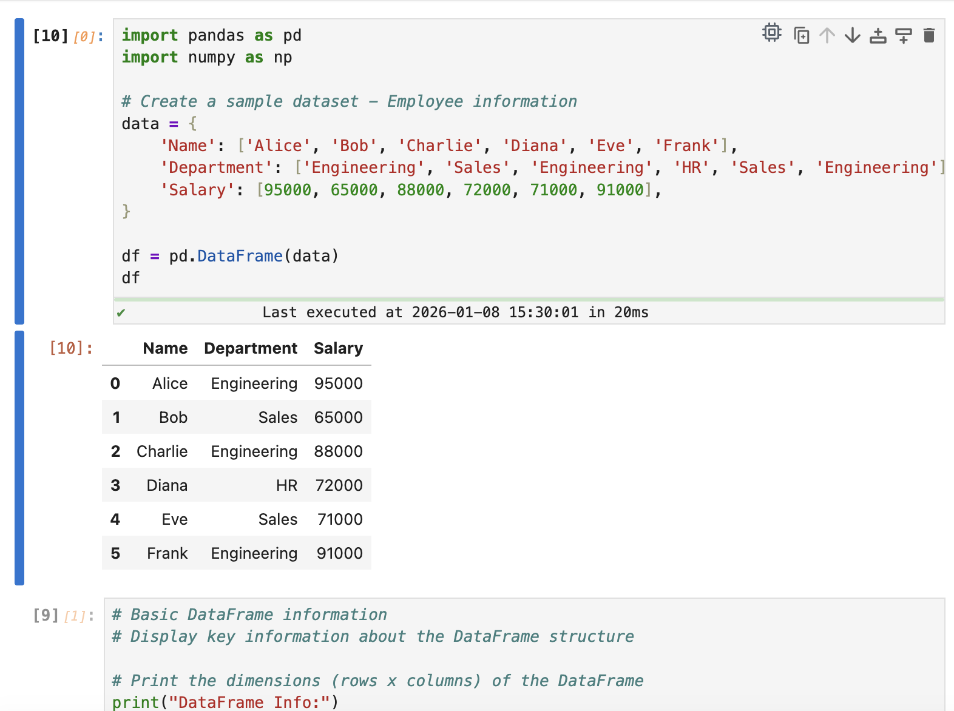Click the Last executed timestamp text
The width and height of the screenshot is (954, 711).
point(455,312)
